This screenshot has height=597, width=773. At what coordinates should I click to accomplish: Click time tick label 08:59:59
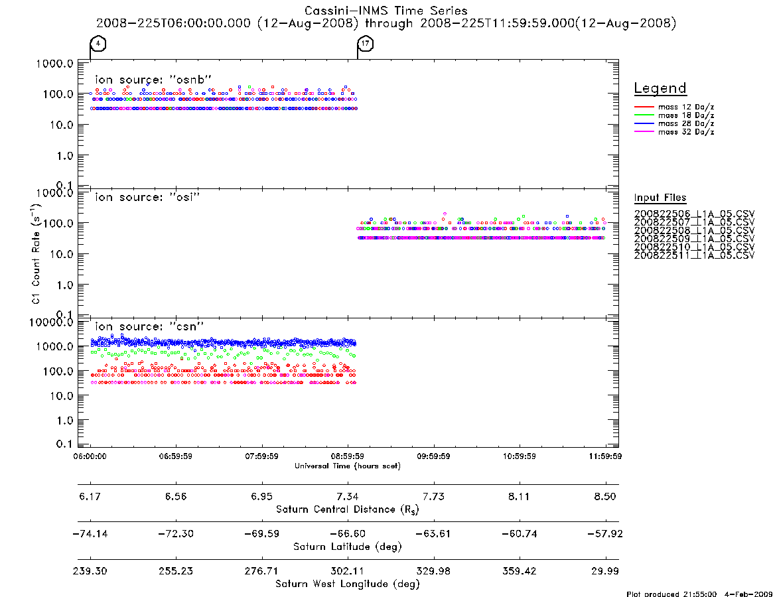(348, 456)
